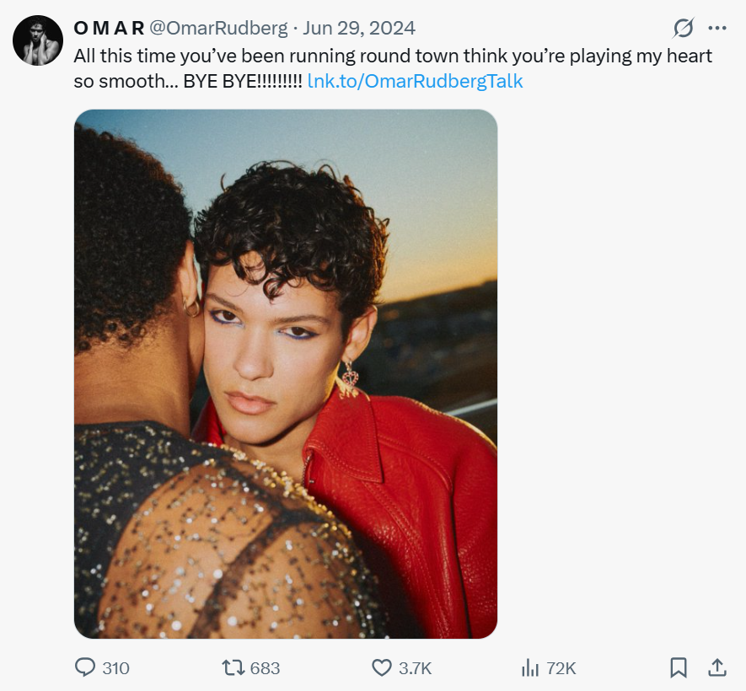Click the O M A R display name

(109, 28)
